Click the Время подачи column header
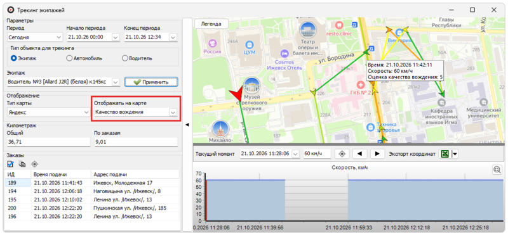Image resolution: width=508 pixels, height=235 pixels. [61, 175]
